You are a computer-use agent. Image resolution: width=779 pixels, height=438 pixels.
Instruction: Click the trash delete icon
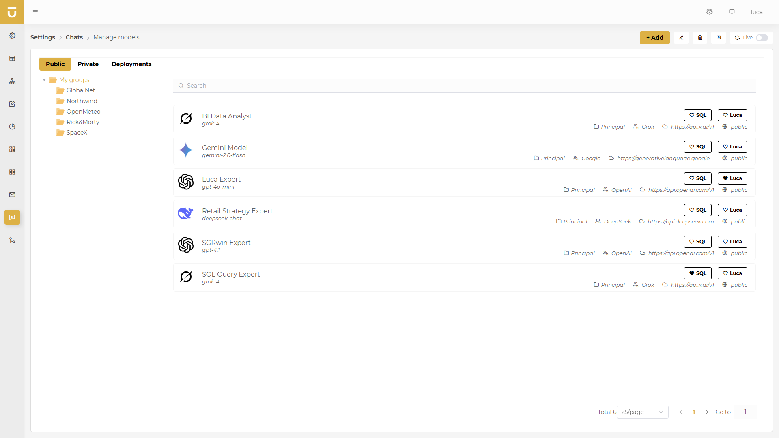coord(700,38)
